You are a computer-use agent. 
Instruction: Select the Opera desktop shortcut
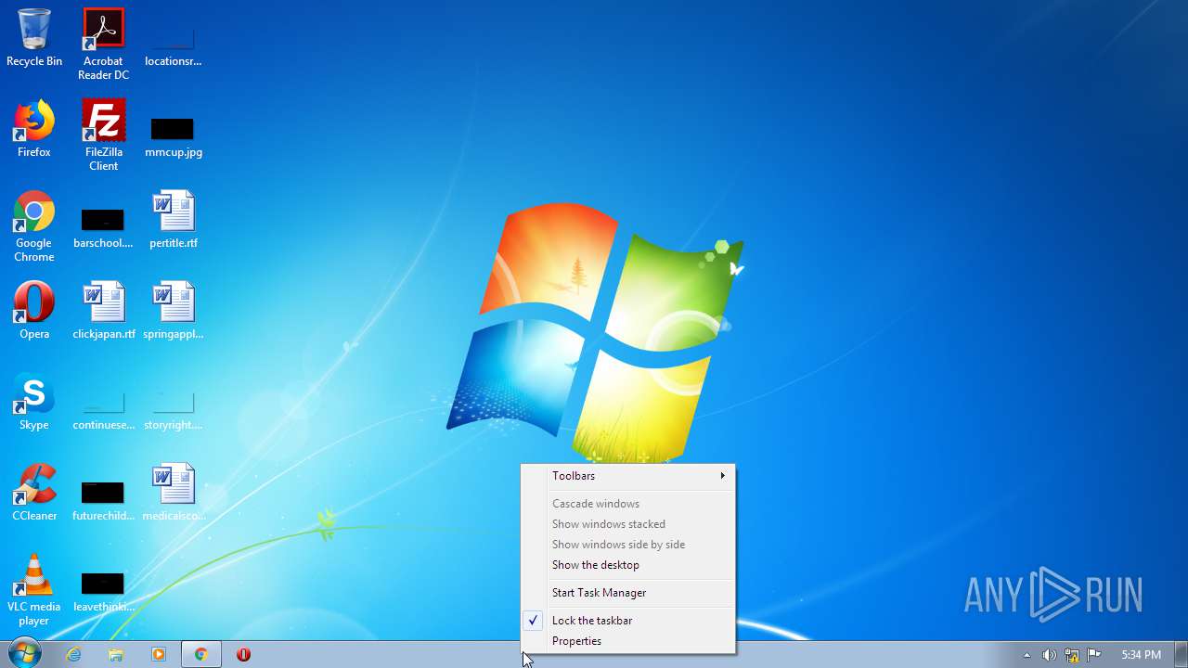[34, 311]
